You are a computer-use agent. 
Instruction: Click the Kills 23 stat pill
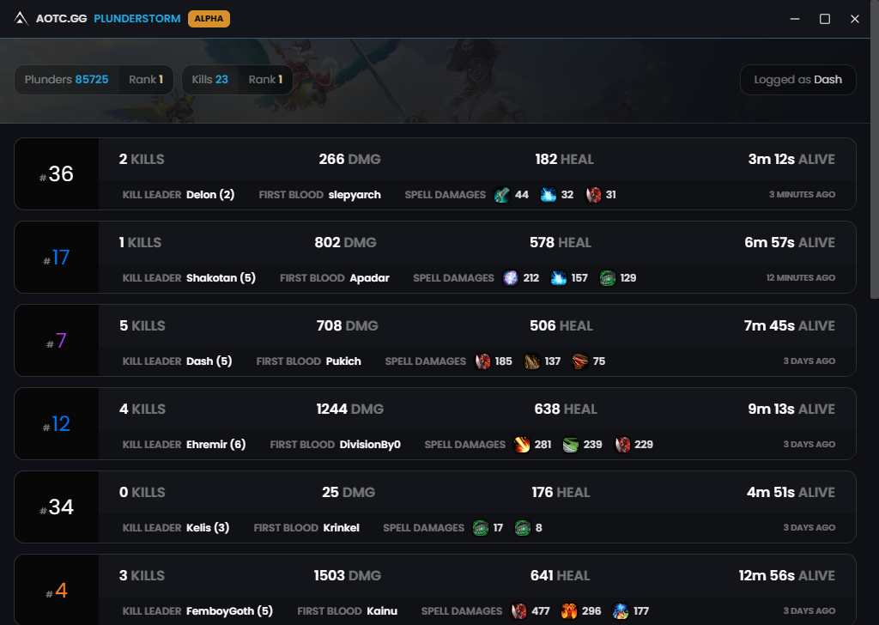(210, 80)
